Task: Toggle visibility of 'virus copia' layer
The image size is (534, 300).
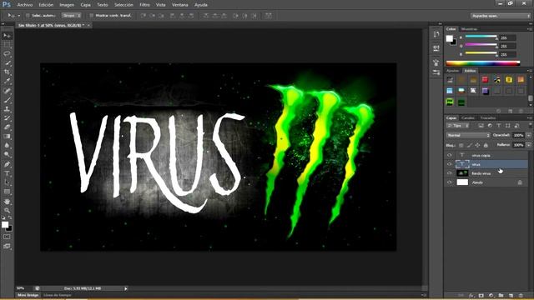Action: (x=450, y=155)
